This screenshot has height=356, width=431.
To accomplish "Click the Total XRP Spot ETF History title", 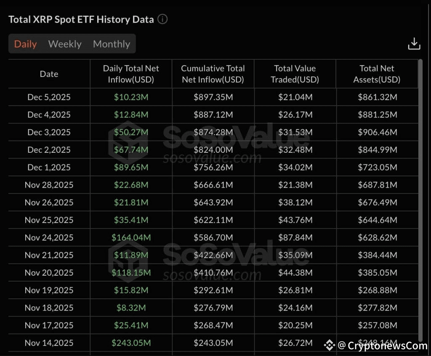I will pyautogui.click(x=81, y=19).
